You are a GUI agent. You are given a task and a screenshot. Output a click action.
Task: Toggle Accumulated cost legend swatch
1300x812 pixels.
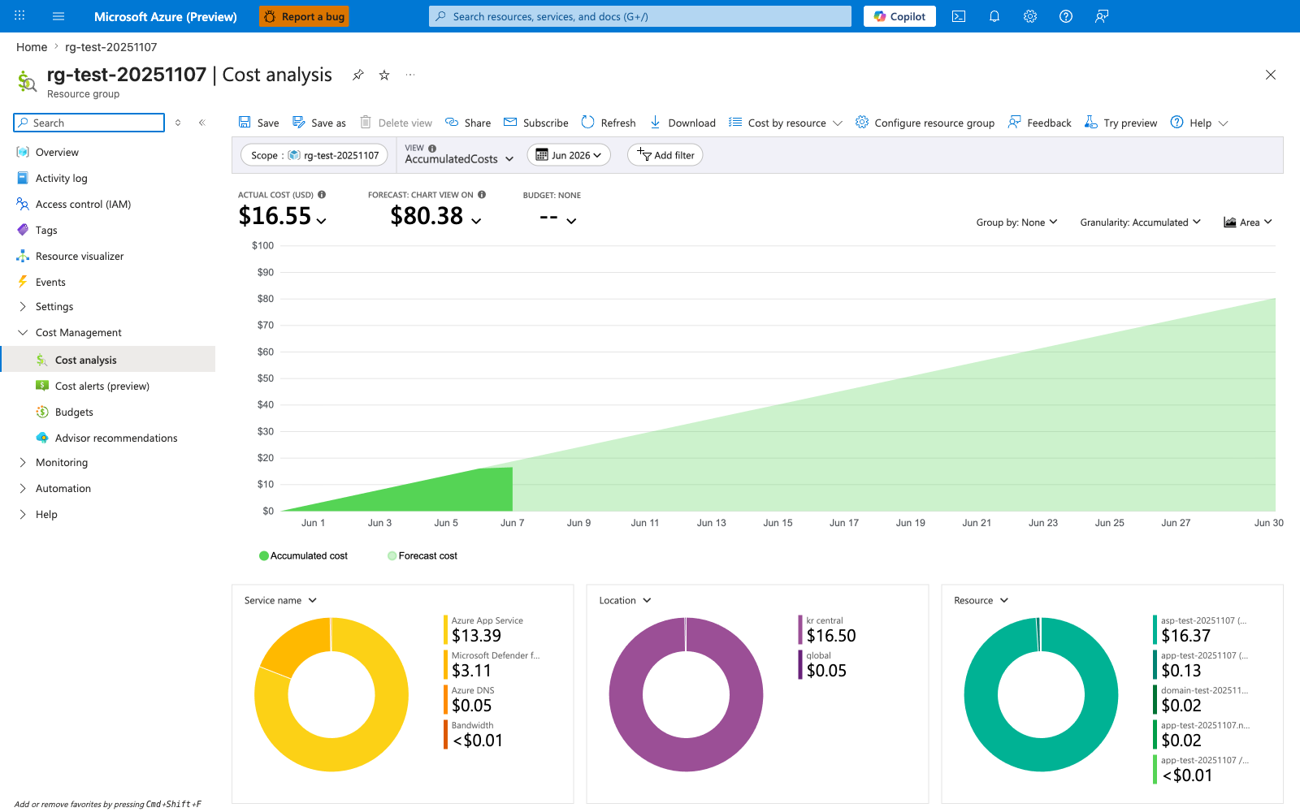click(x=264, y=556)
